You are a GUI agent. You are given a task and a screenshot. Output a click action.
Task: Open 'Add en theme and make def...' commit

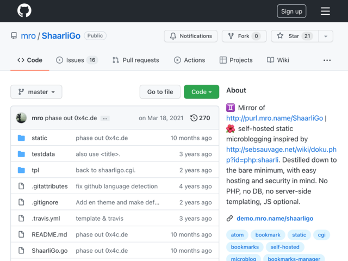click(x=117, y=202)
